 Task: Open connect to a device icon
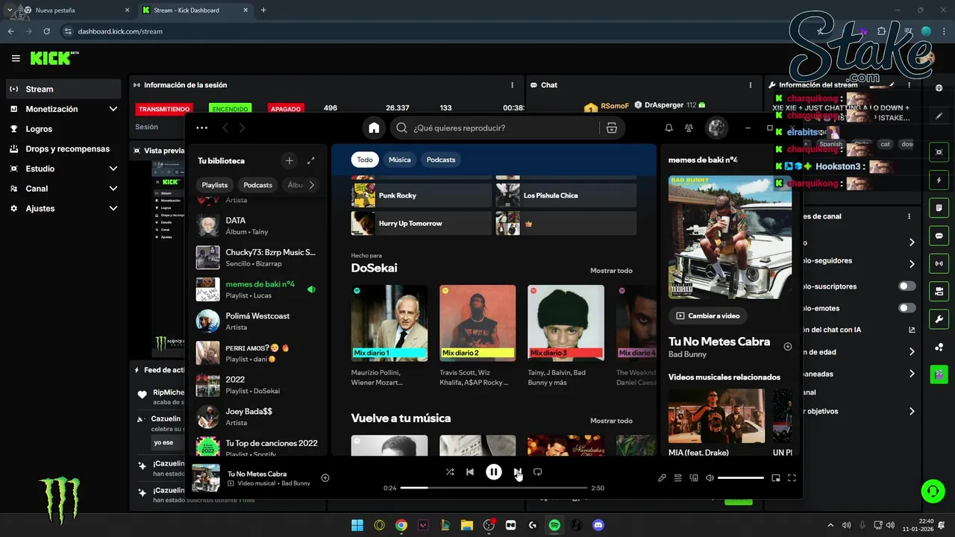coord(694,478)
